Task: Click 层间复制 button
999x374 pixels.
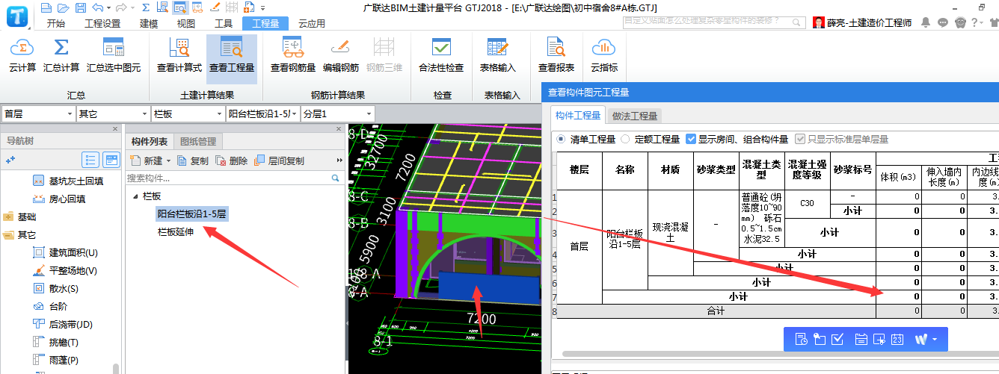Action: click(x=280, y=160)
